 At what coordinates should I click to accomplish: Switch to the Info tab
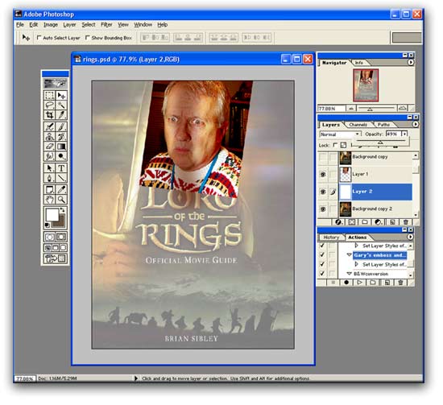pos(358,63)
